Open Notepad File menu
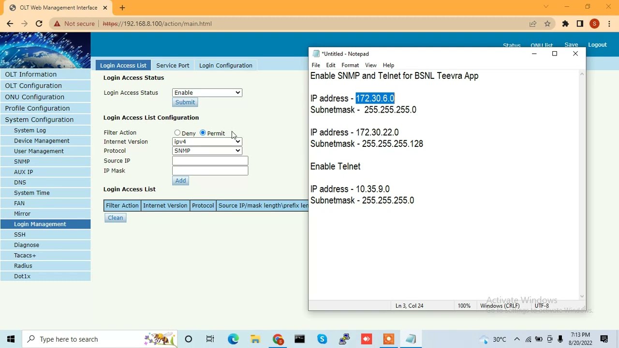The height and width of the screenshot is (348, 619). (316, 65)
